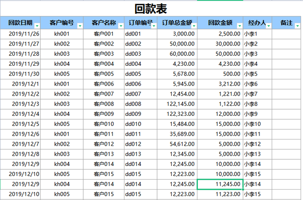The width and height of the screenshot is (303, 200).
Task: Select the empty 备注 cell in 小李1 row
Action: pyautogui.click(x=286, y=34)
